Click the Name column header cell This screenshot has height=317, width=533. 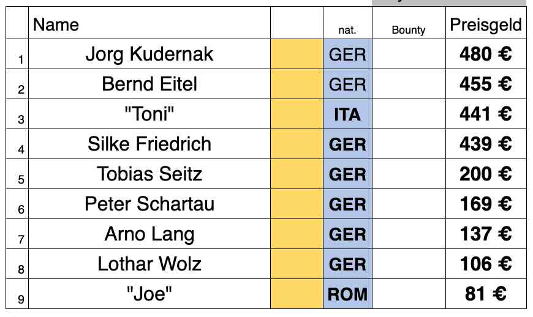149,24
